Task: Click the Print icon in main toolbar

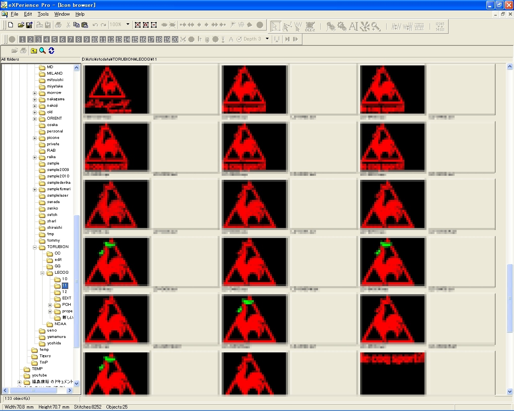Action: point(58,25)
